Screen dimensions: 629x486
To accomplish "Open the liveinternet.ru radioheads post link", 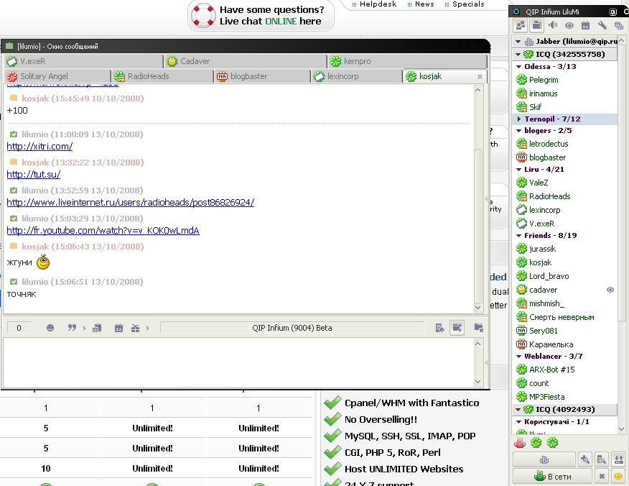I will coord(131,203).
